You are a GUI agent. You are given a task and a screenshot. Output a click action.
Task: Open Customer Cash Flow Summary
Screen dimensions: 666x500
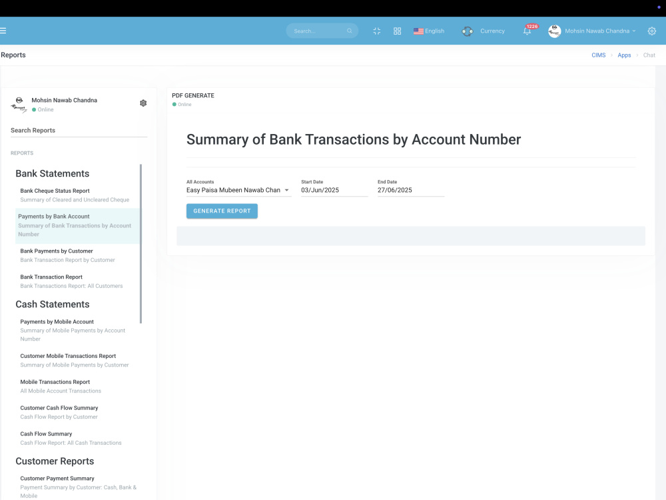point(77,413)
